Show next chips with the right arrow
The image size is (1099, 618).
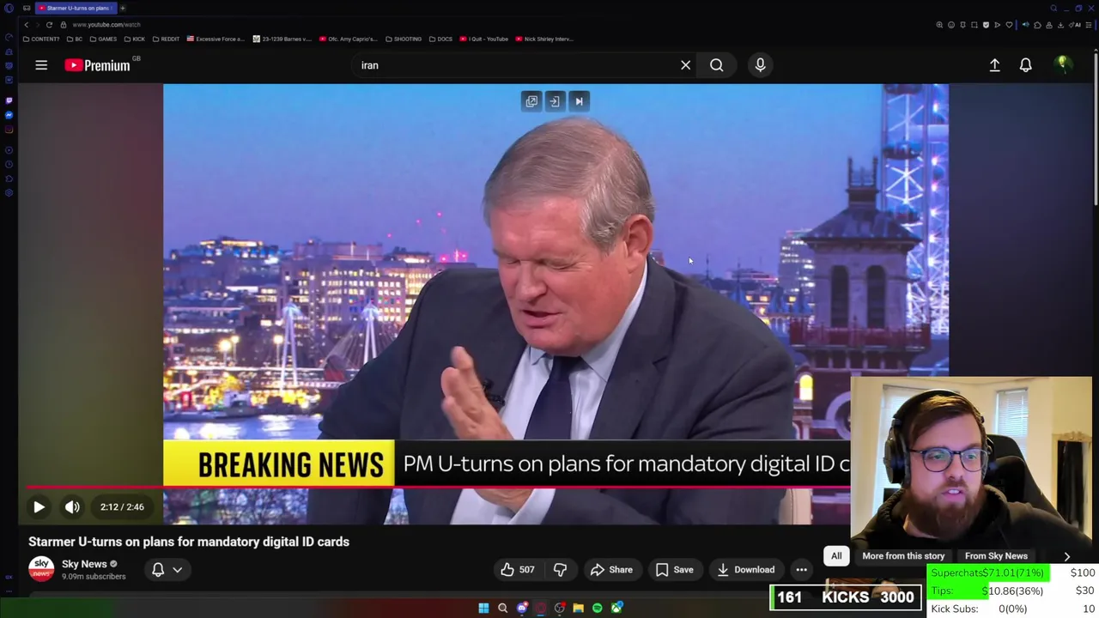1066,556
